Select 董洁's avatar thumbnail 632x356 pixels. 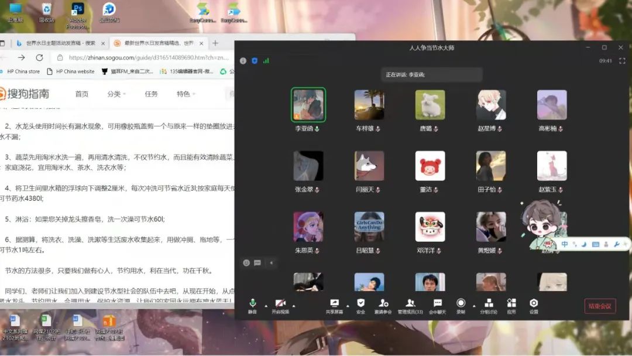tap(430, 166)
